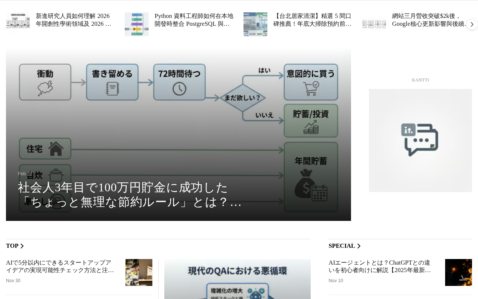Expand the SPECIAL section chevron
The width and height of the screenshot is (478, 299).
(359, 246)
